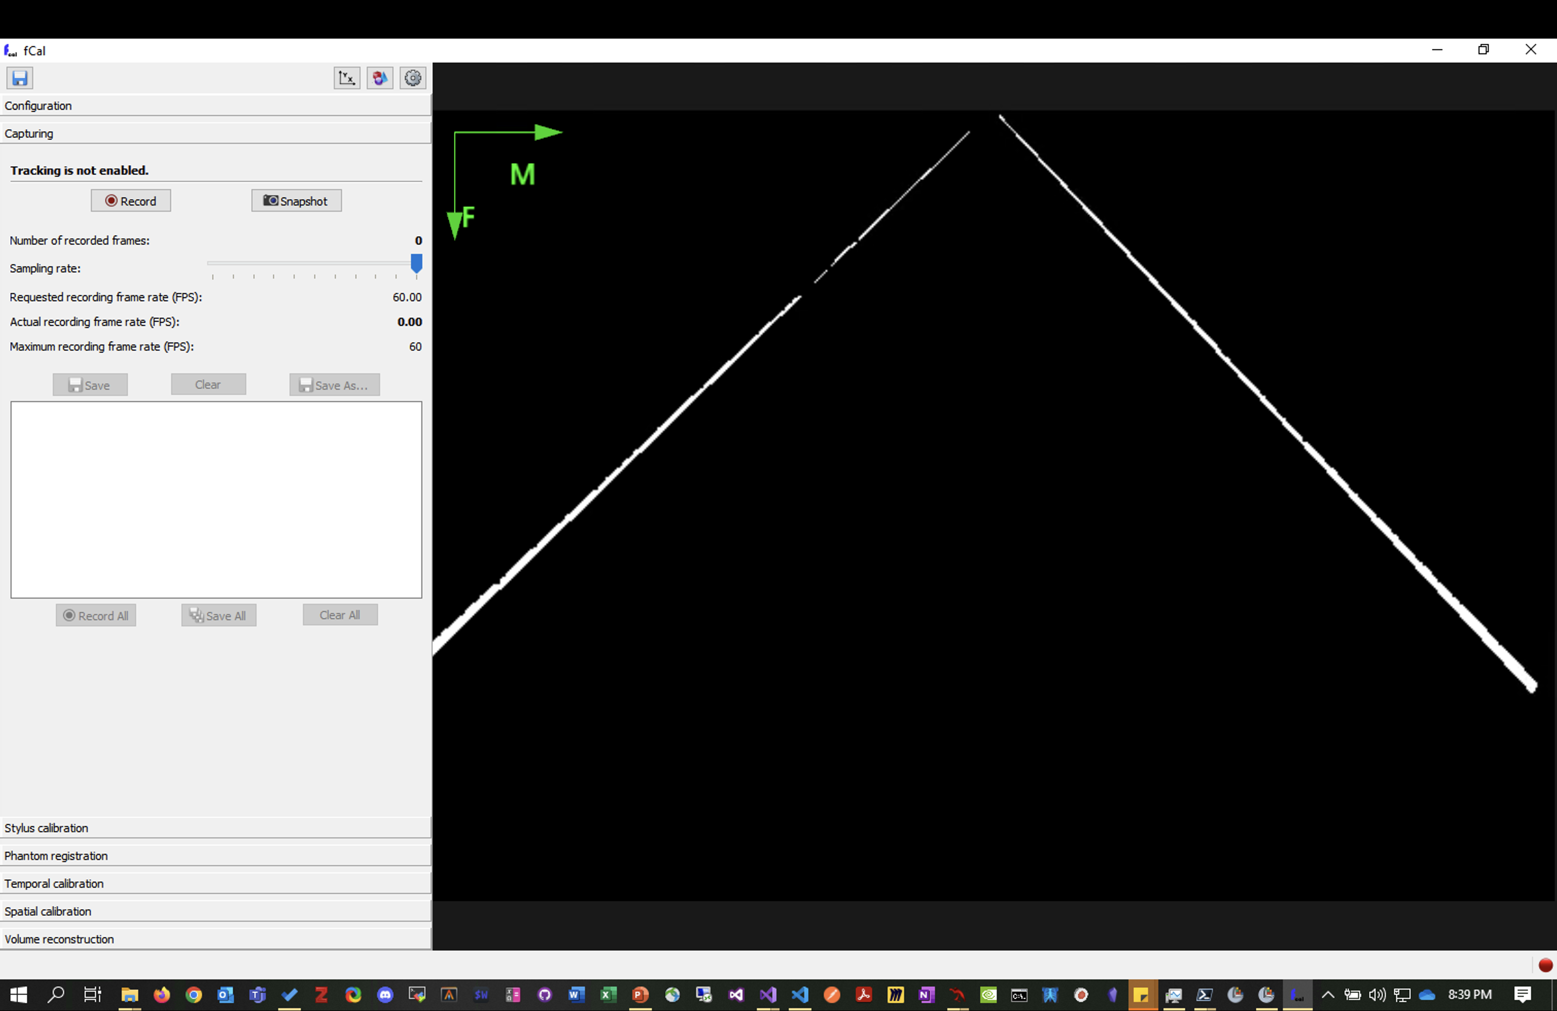Click the Record All icon button

pos(96,615)
